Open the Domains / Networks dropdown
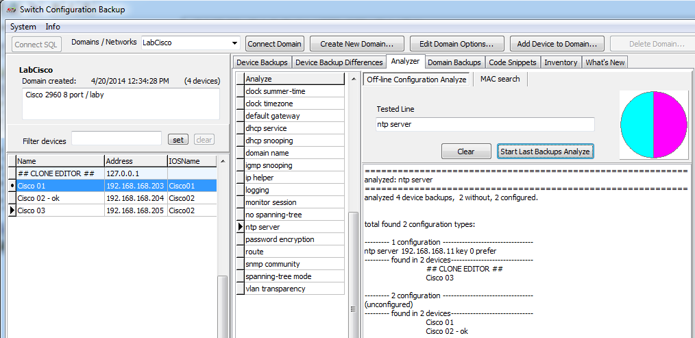695x338 pixels. 234,43
